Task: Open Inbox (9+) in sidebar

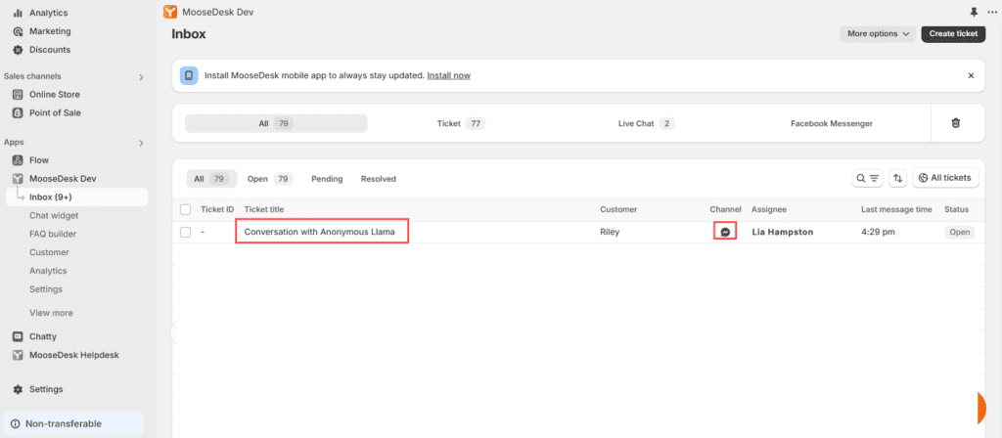Action: coord(77,197)
